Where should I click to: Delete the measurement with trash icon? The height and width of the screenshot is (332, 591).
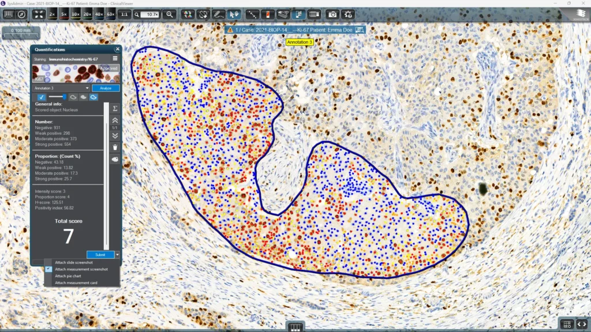pyautogui.click(x=115, y=148)
